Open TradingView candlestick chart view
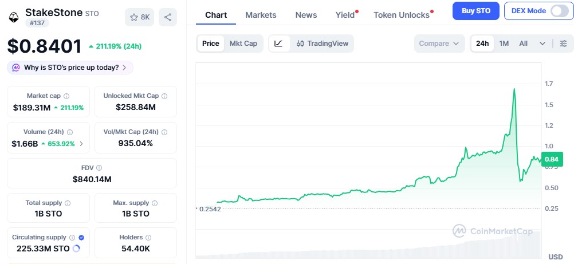 click(x=322, y=44)
